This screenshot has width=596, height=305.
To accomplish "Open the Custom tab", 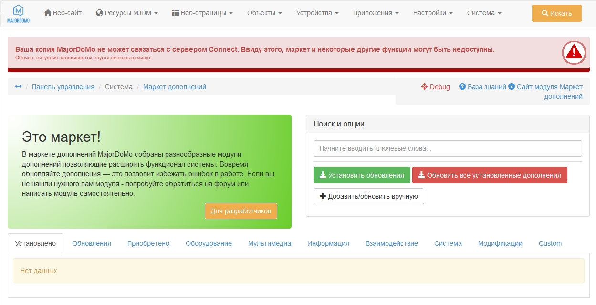I will [550, 243].
